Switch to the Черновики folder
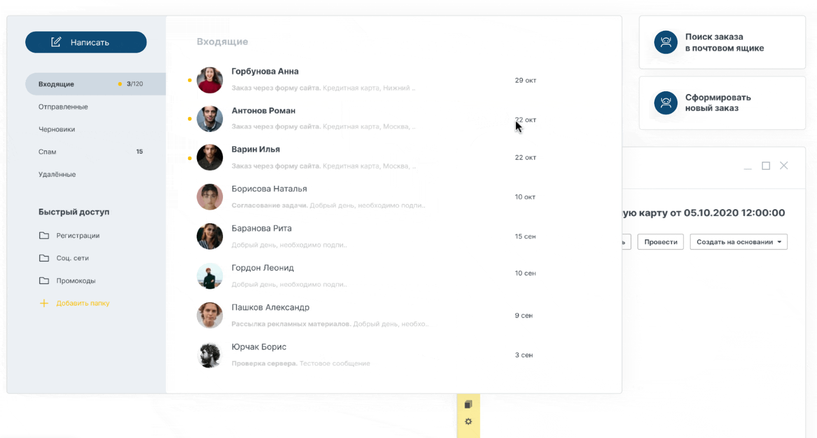 [57, 129]
